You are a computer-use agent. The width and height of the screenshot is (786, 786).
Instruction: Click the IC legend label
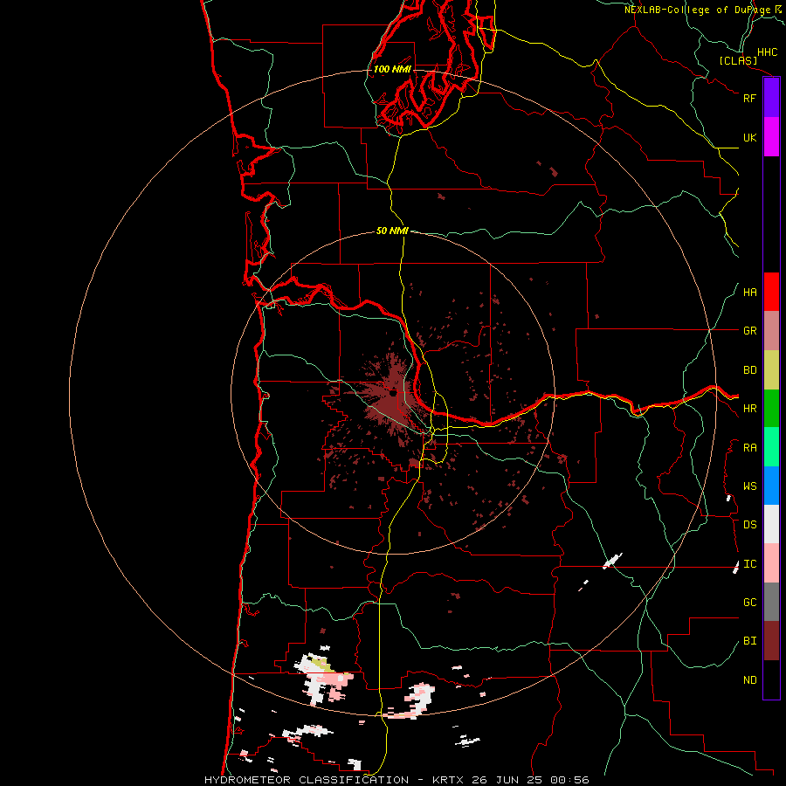pos(749,564)
